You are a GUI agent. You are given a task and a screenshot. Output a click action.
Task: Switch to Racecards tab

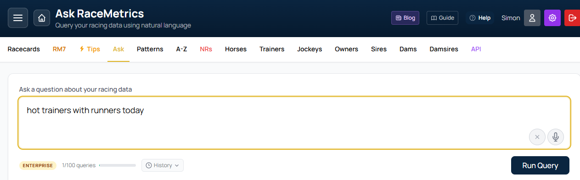coord(24,49)
